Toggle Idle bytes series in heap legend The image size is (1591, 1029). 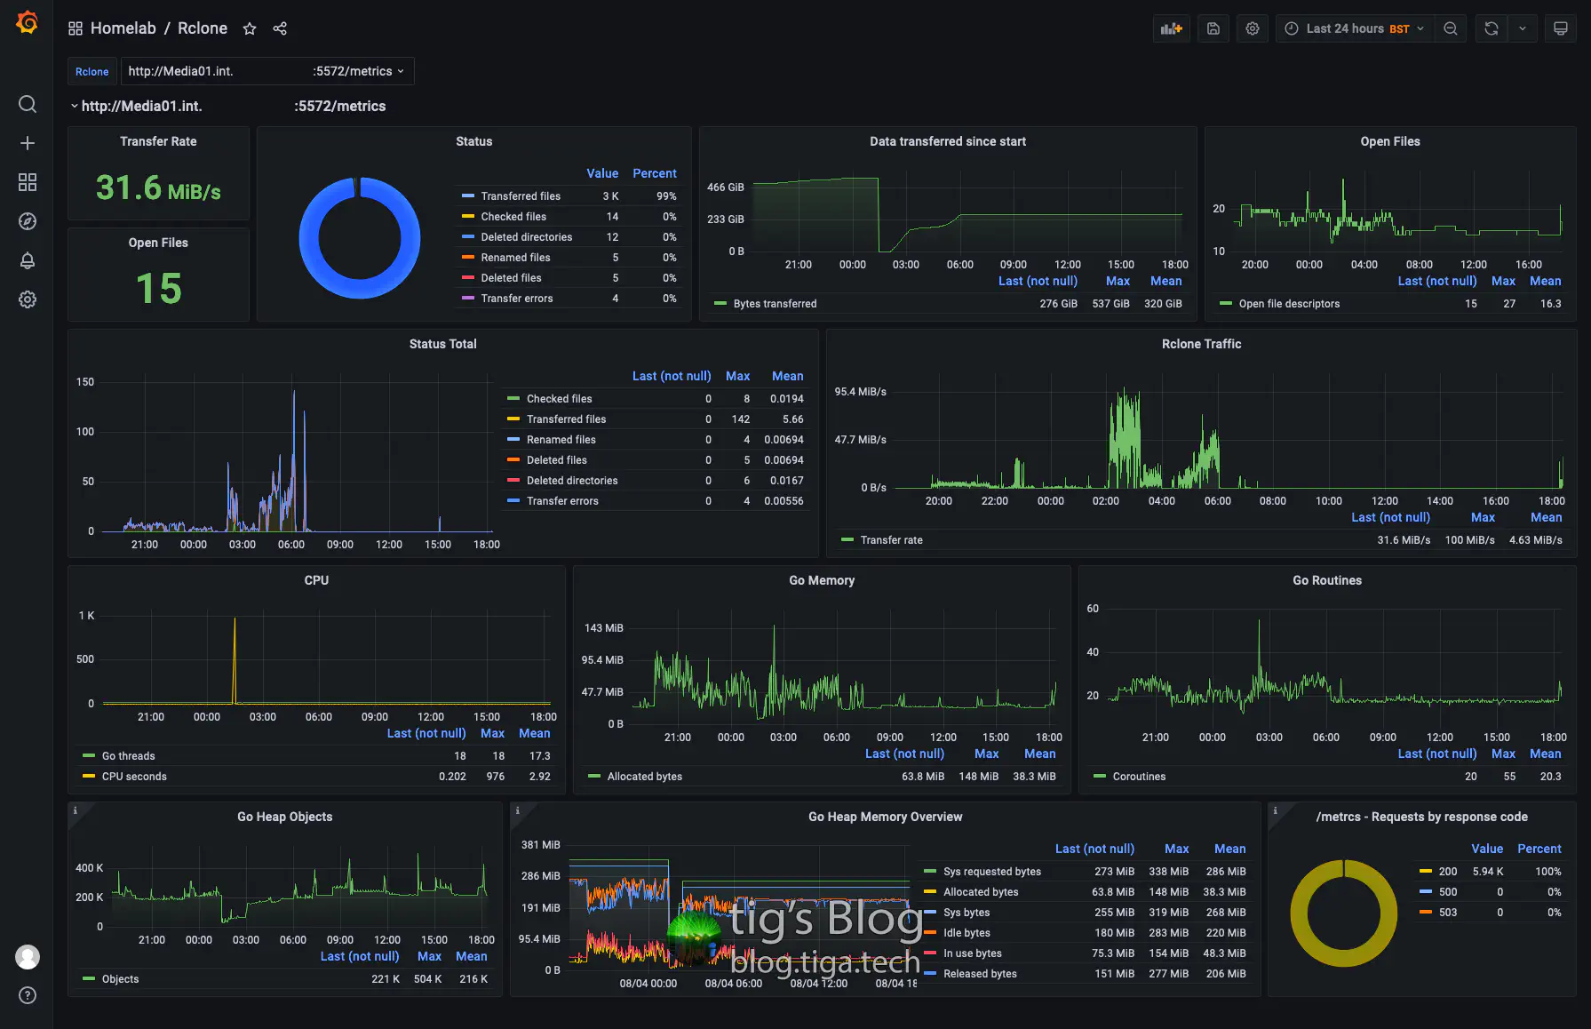click(x=967, y=933)
